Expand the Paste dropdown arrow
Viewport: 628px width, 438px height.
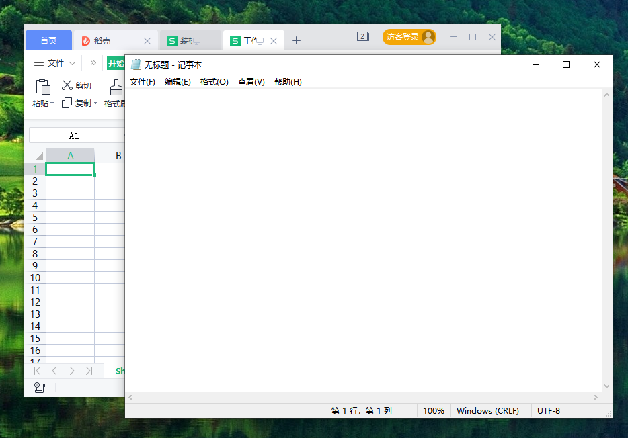coord(52,104)
